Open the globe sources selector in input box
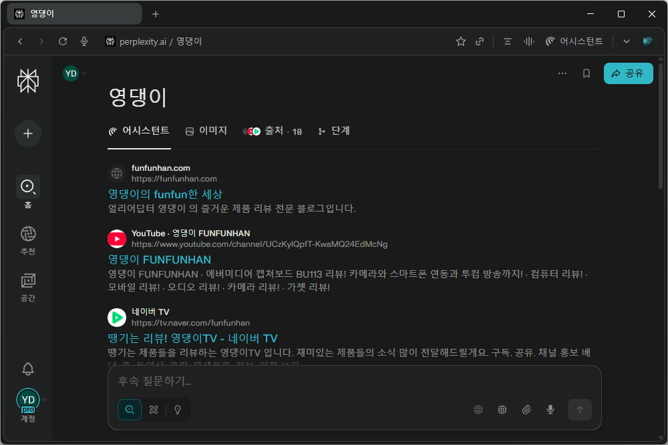 point(478,409)
